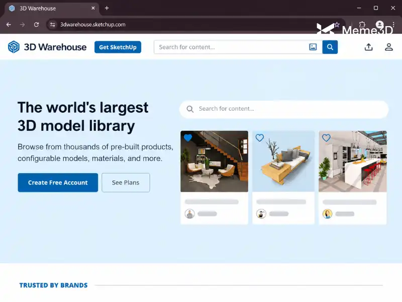Close the 3D Warehouse tab
The image size is (402, 302).
[93, 8]
